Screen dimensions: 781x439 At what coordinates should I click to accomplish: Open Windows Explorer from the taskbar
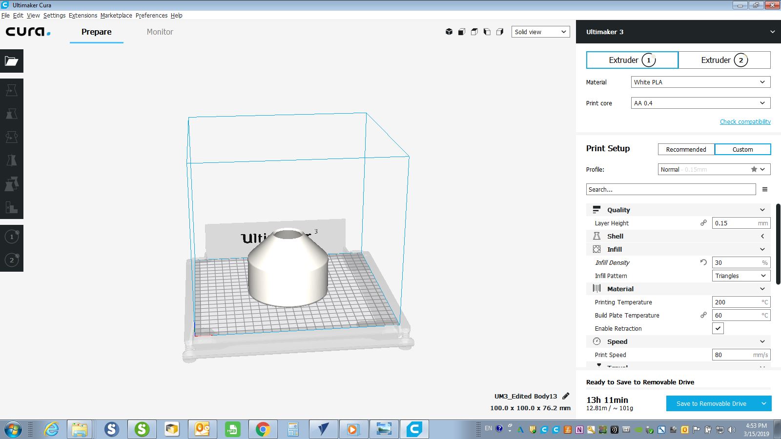point(80,429)
